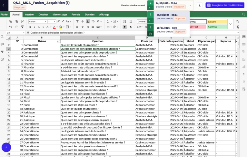Viewport: 247px width, 157px height.
Task: Click the Cut scissors icon
Action: click(x=22, y=21)
